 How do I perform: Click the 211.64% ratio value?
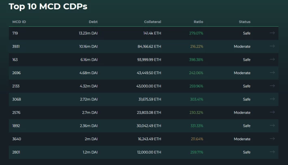(197, 139)
